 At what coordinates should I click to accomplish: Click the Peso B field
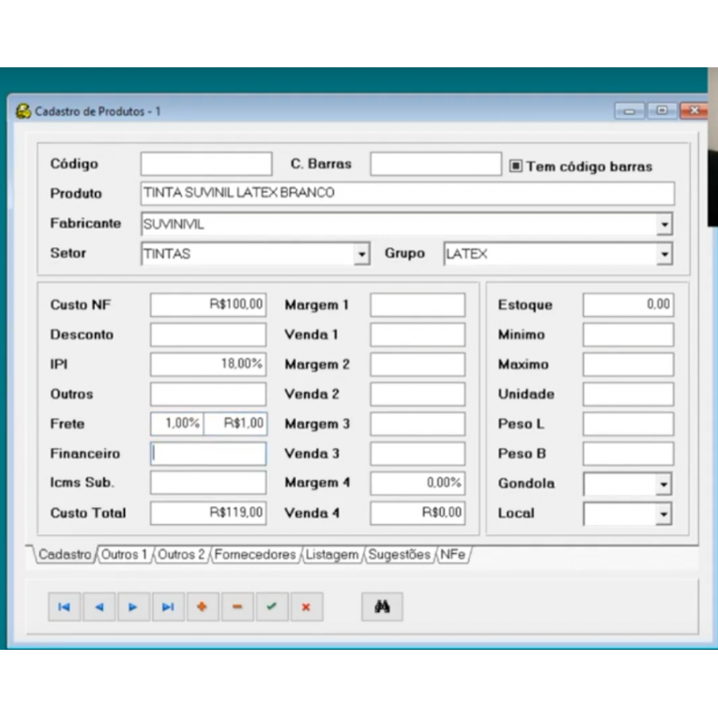pos(629,454)
